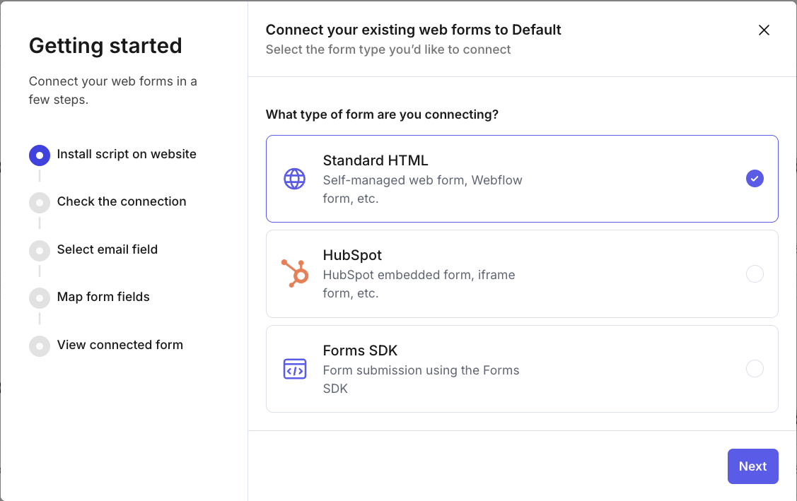
Task: Click the View connected form step circle
Action: pos(40,346)
